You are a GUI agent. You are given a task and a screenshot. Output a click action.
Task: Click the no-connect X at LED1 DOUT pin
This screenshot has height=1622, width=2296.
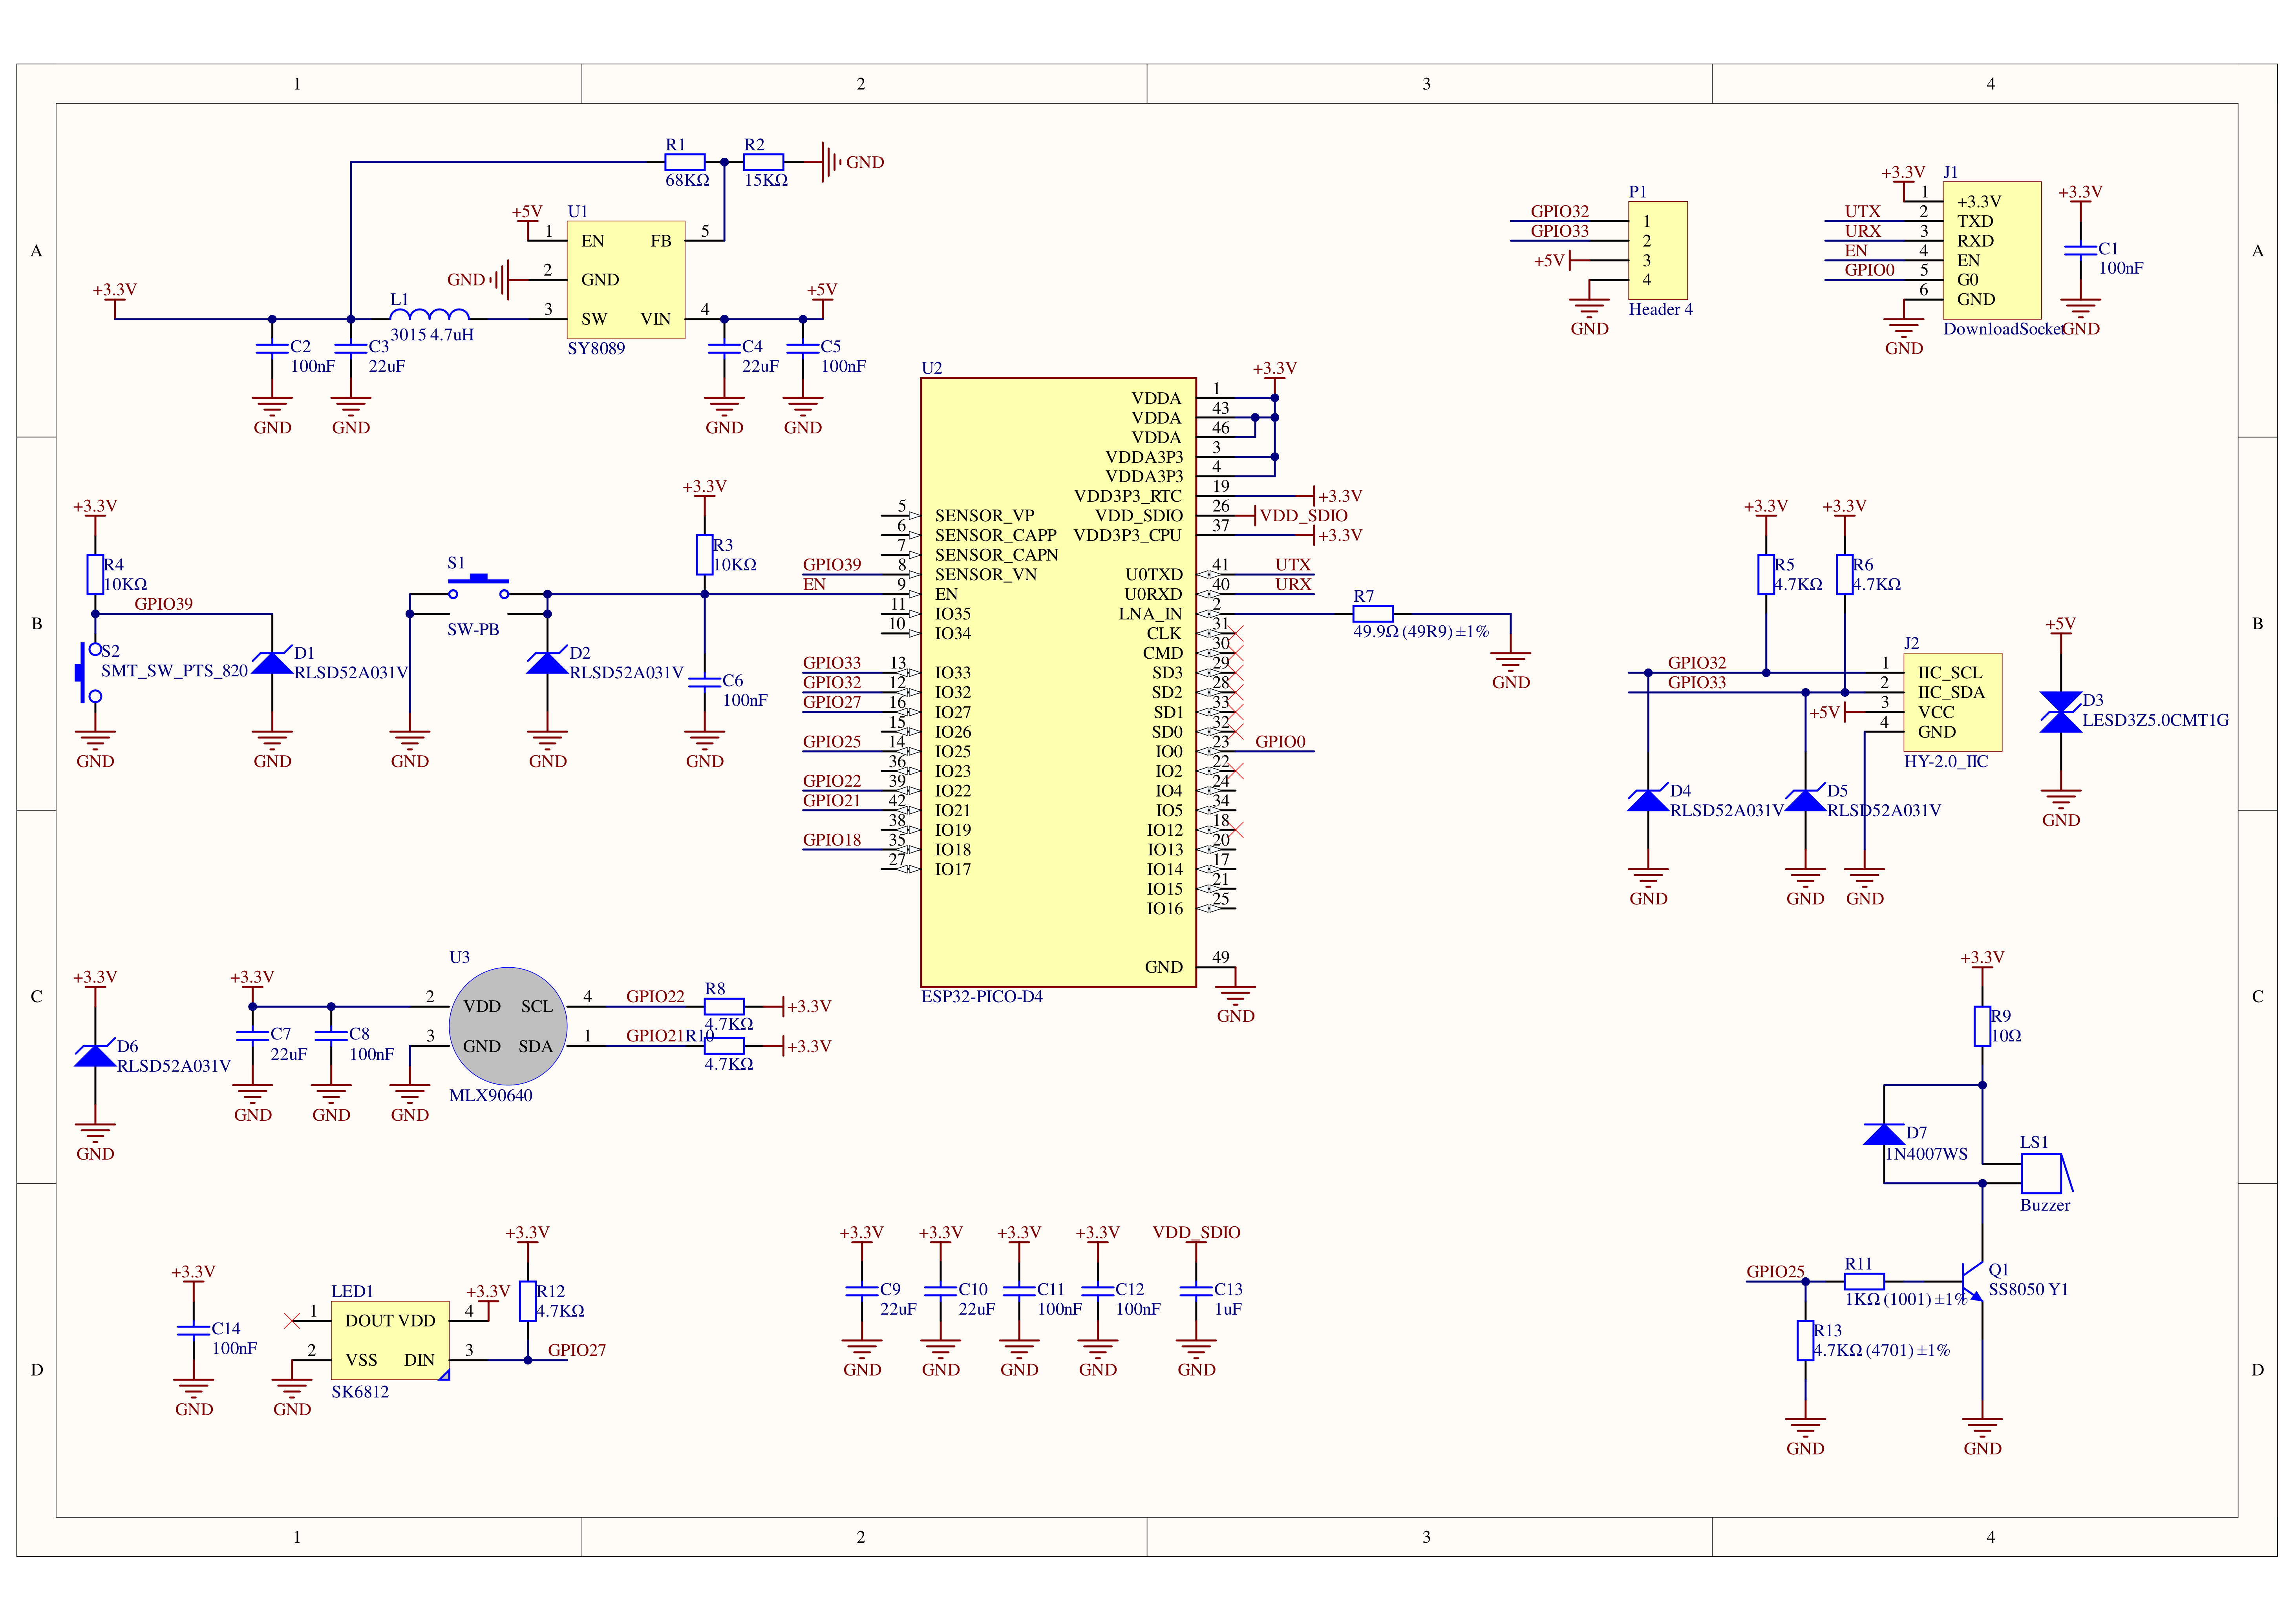coord(292,1321)
